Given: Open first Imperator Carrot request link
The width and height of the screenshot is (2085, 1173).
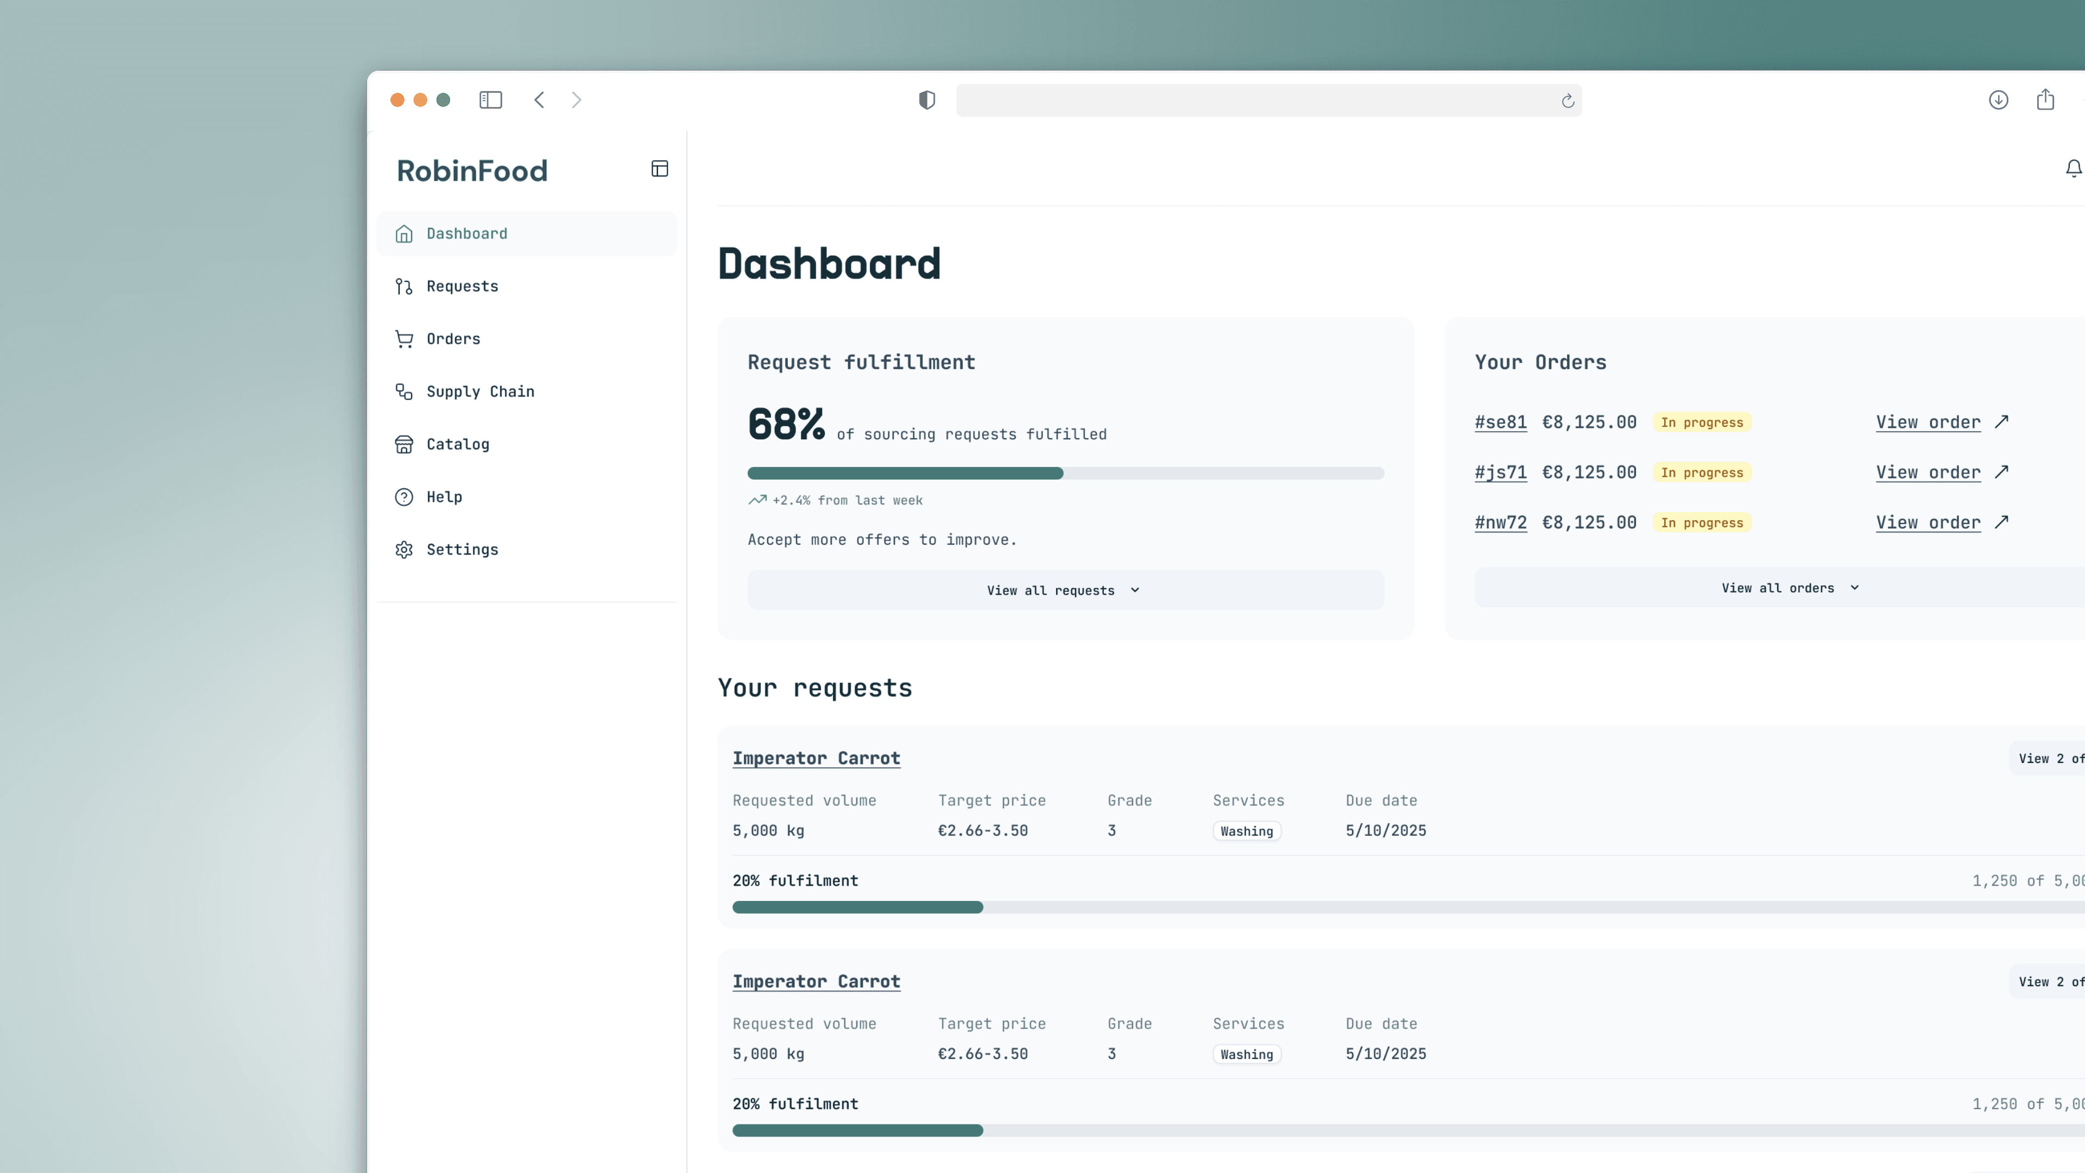Looking at the screenshot, I should point(816,759).
